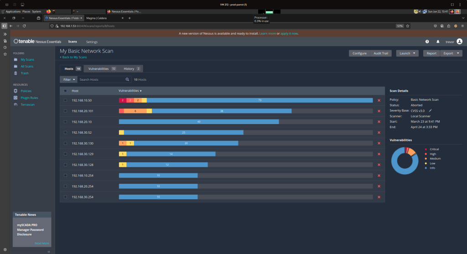Open the browser hamburger menu
467x254 pixels.
pyautogui.click(x=462, y=26)
